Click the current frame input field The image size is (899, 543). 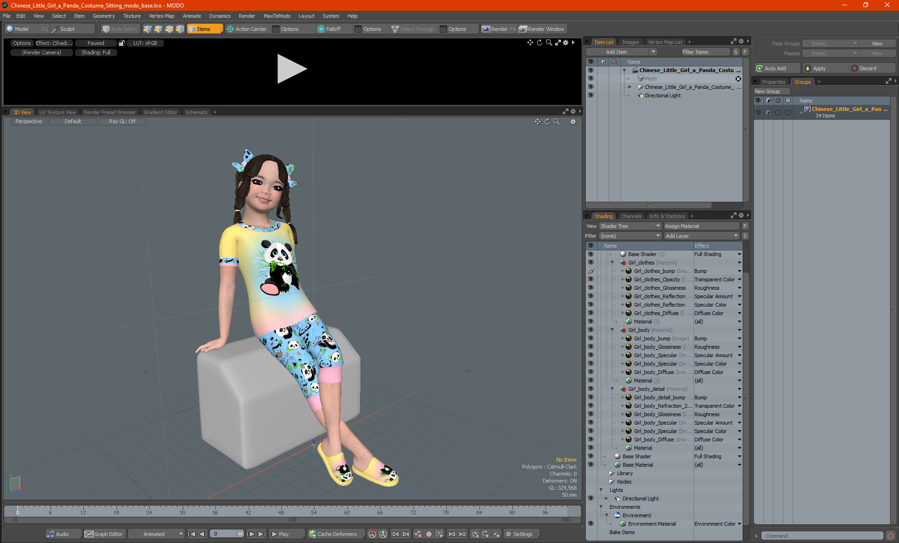coord(224,534)
